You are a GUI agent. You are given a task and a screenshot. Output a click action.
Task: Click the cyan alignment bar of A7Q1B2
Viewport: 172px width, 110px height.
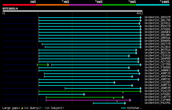click(x=62, y=94)
